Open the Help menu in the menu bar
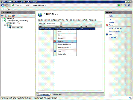 (x=14, y=9)
